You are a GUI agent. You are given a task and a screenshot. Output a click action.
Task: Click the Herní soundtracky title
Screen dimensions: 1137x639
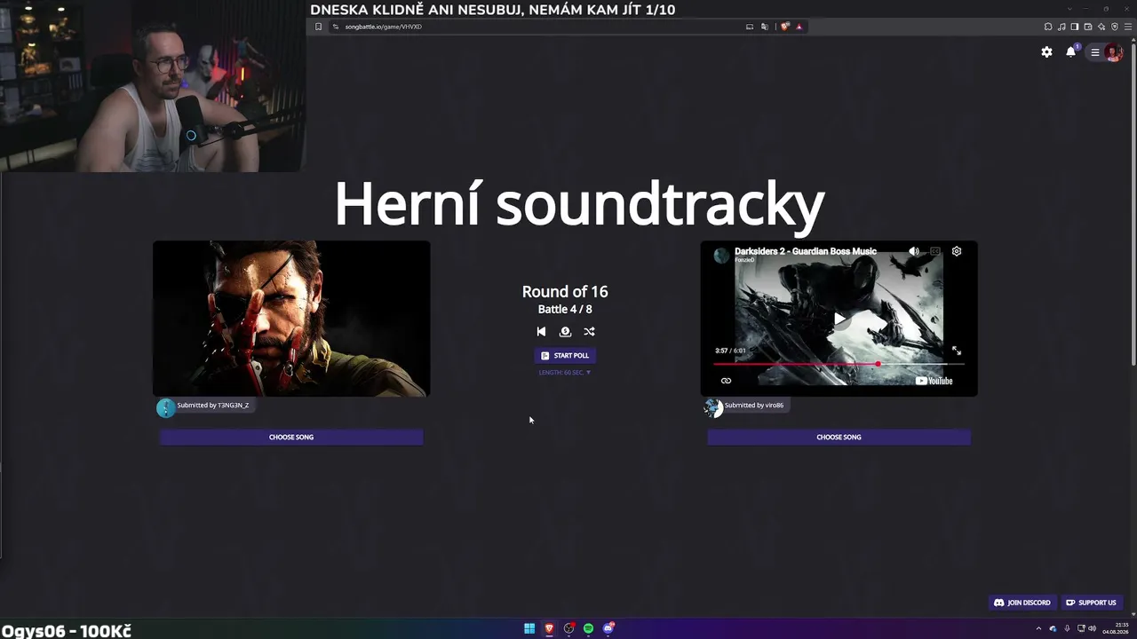point(579,205)
